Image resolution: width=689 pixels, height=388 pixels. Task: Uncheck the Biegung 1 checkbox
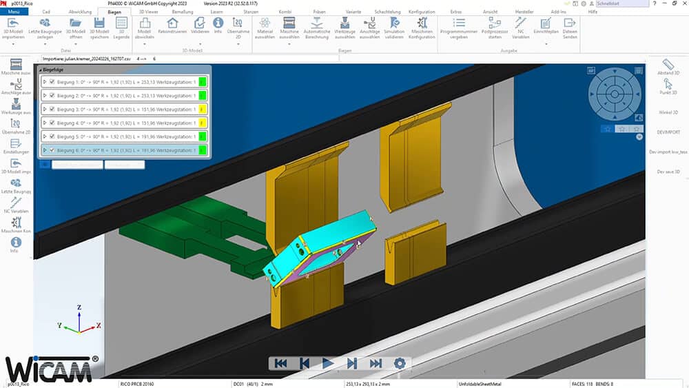click(x=52, y=82)
